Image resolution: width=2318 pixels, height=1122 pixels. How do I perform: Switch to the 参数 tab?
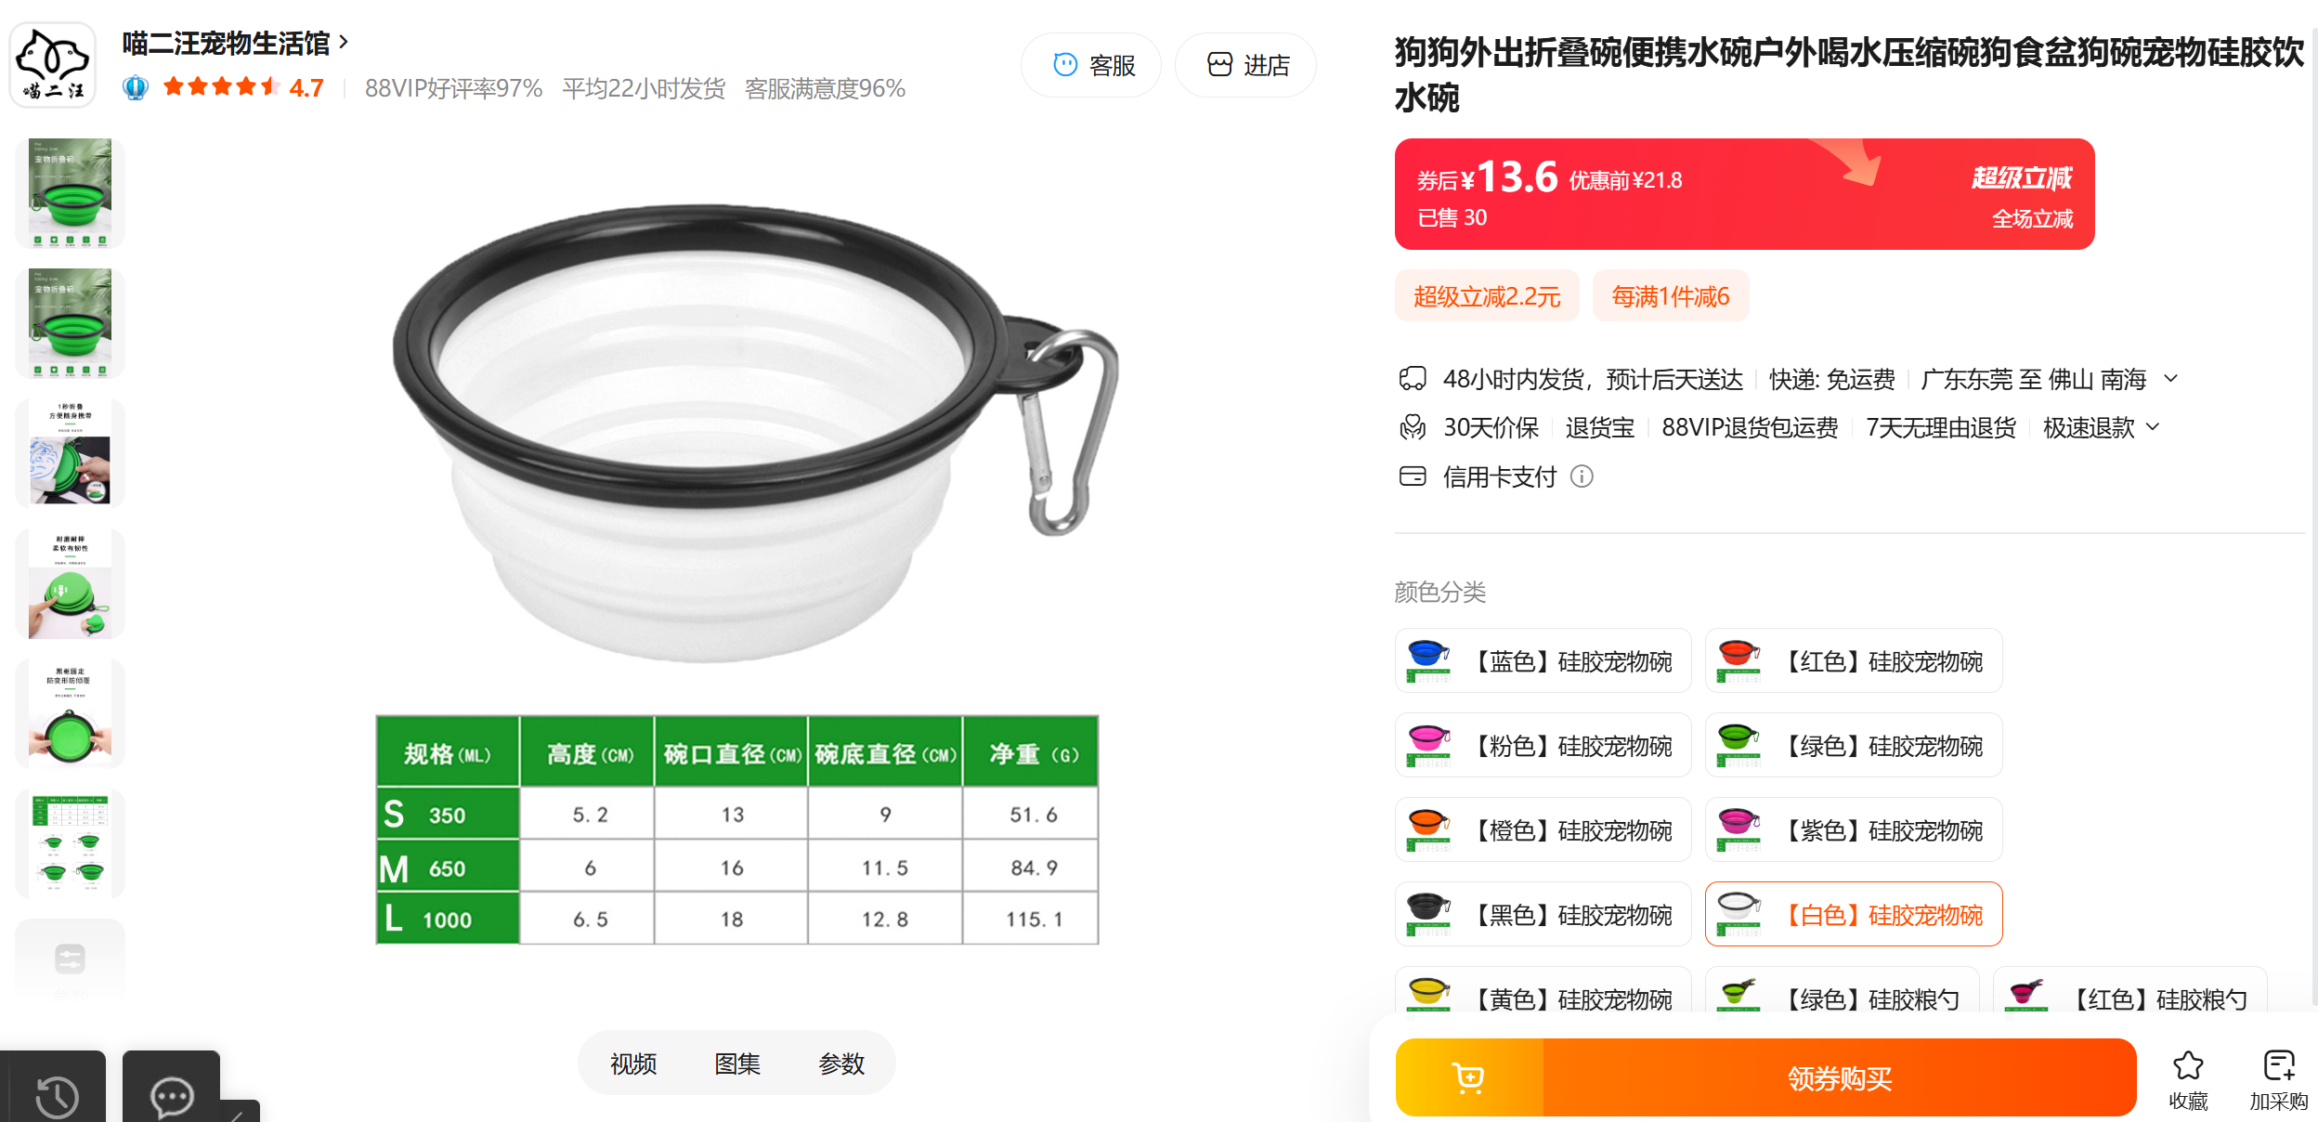(841, 1063)
